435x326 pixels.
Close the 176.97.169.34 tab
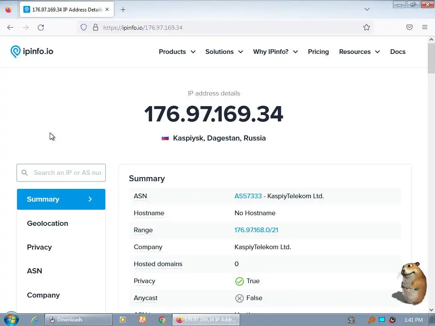pyautogui.click(x=107, y=9)
